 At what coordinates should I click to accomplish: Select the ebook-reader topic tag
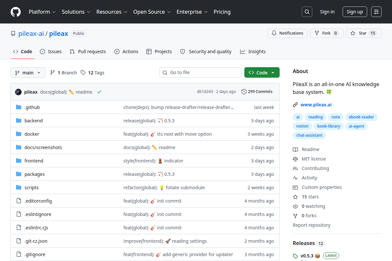click(x=362, y=117)
